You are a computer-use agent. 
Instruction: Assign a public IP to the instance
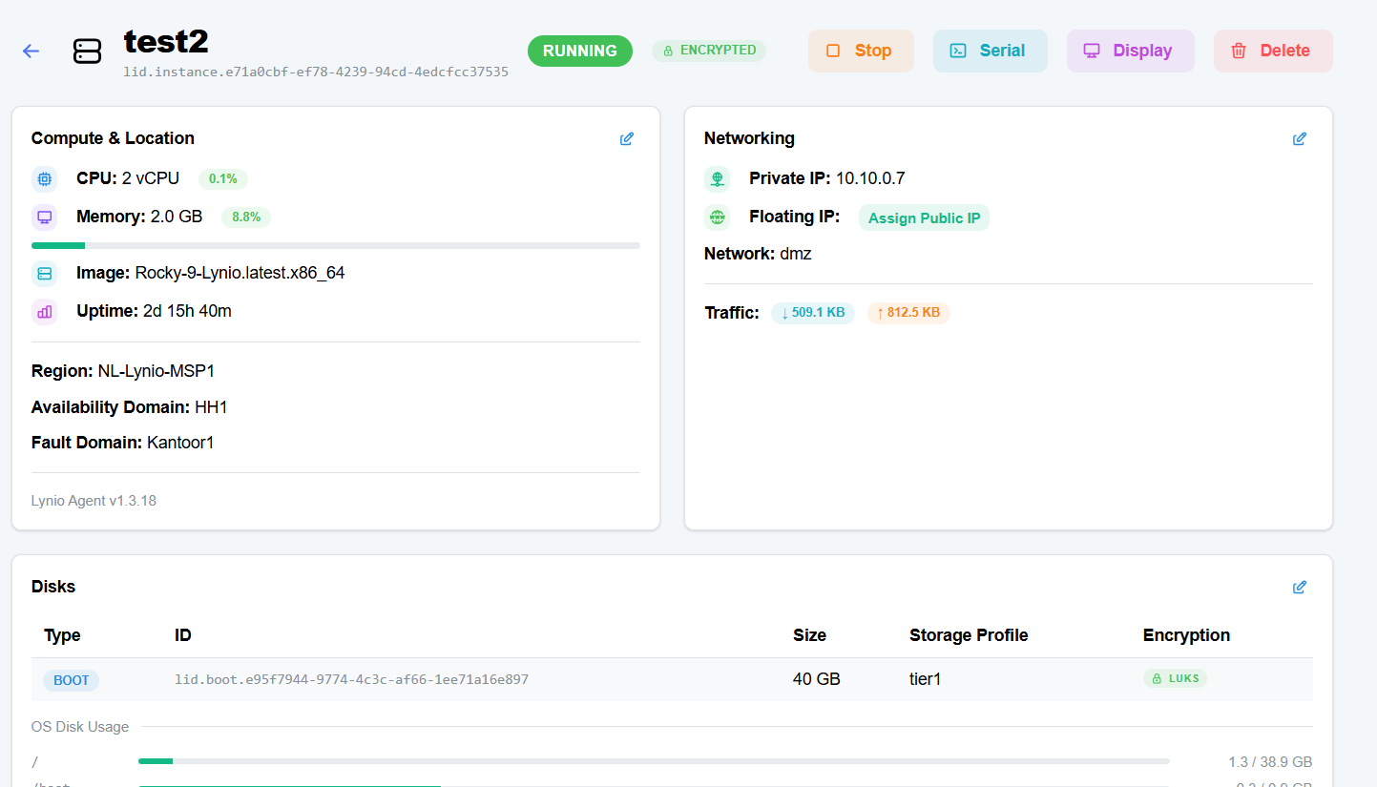pyautogui.click(x=924, y=217)
